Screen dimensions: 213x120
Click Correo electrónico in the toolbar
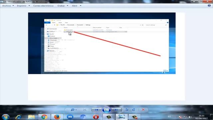click(x=43, y=6)
